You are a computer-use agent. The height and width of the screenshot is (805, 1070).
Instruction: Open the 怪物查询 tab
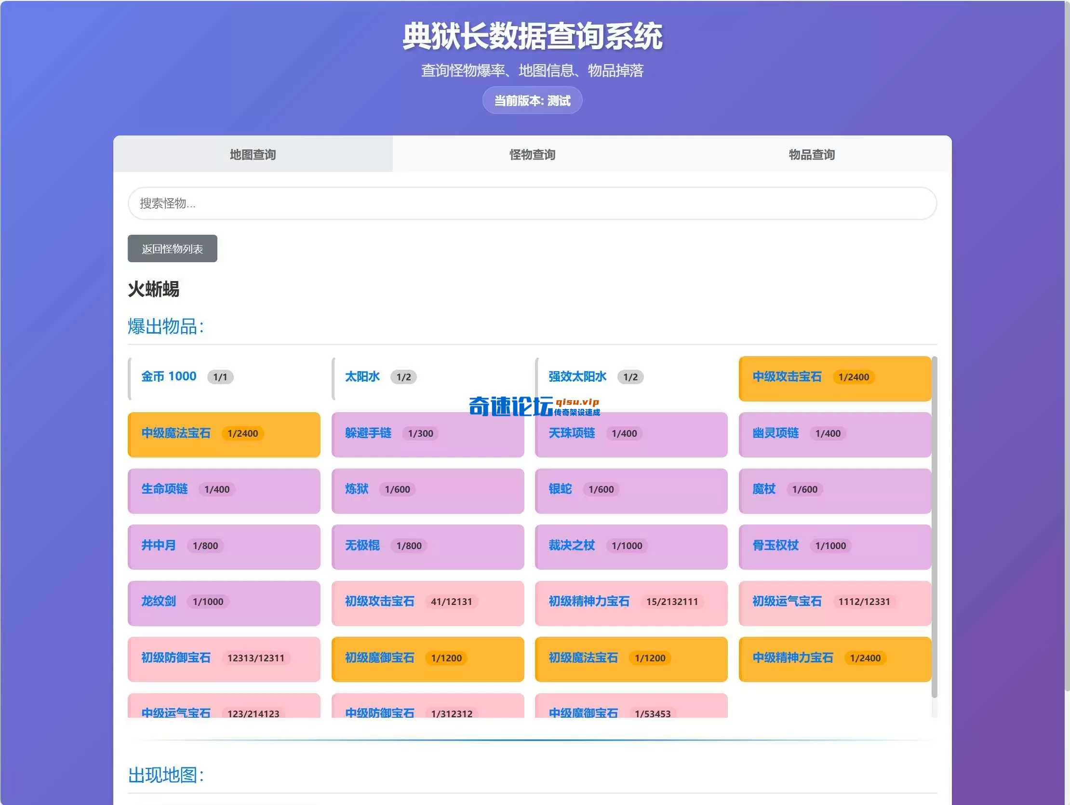(x=532, y=154)
